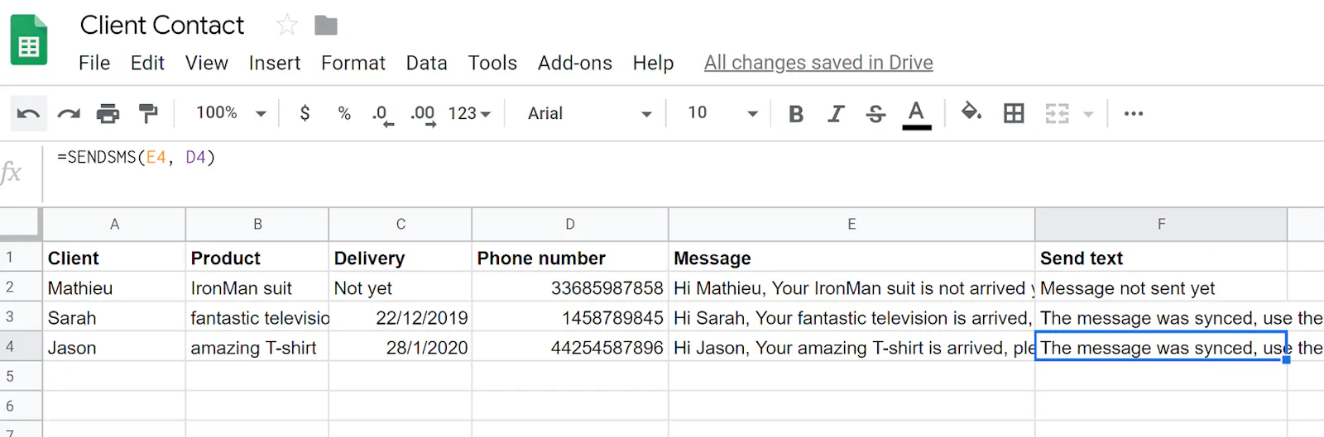Open the fill color bucket
1324x437 pixels.
click(x=971, y=112)
